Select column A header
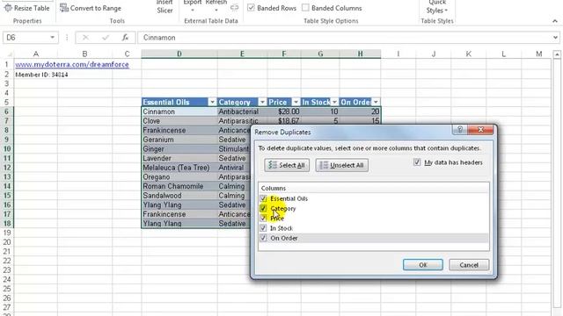The image size is (563, 316). 35,54
